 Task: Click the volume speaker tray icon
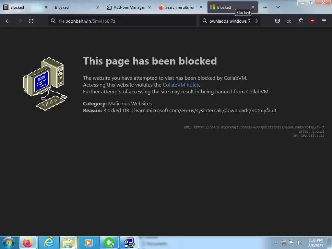[x=299, y=243]
